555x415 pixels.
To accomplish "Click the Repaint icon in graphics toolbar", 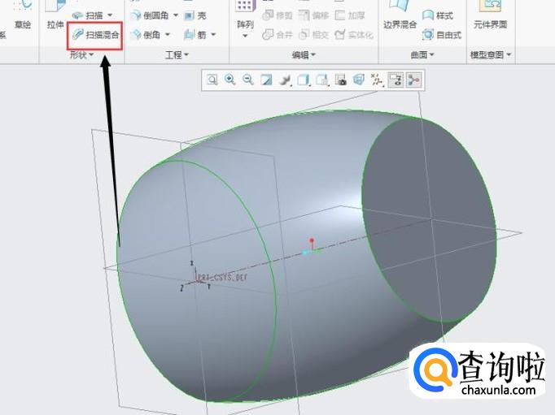I will [x=265, y=80].
